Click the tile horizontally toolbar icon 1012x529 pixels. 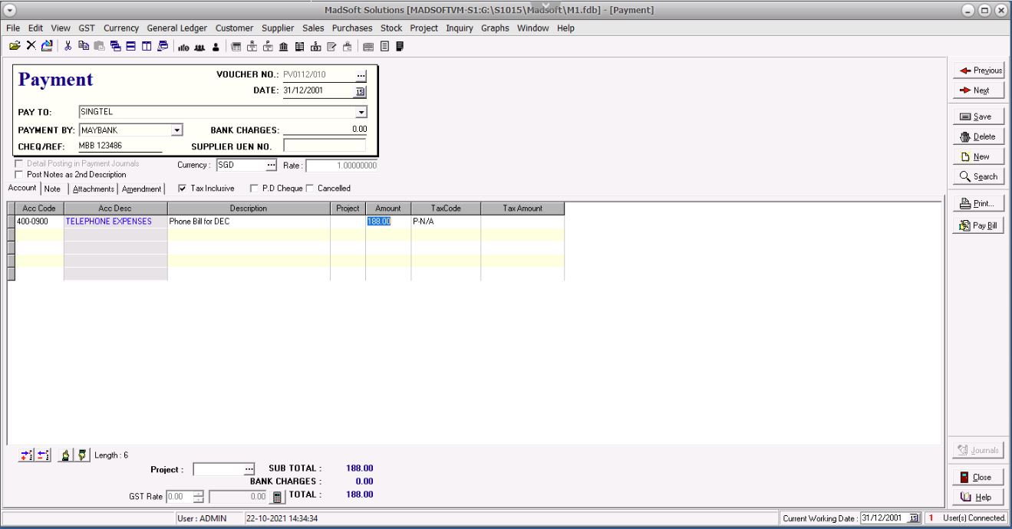point(130,45)
